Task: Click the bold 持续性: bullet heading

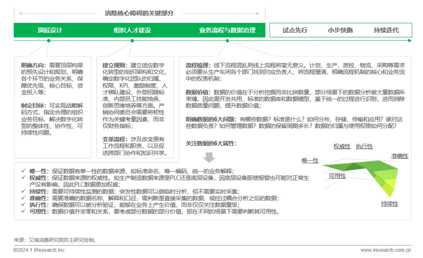Action: tap(39, 192)
